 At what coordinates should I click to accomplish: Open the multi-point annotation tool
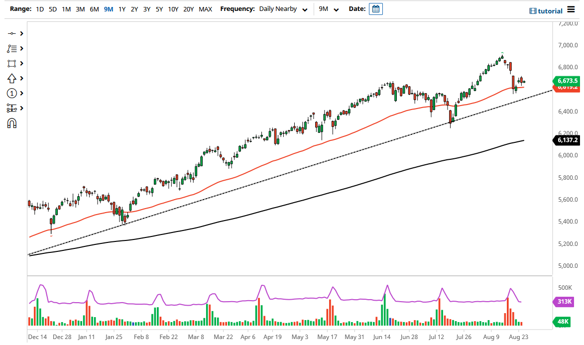point(12,48)
